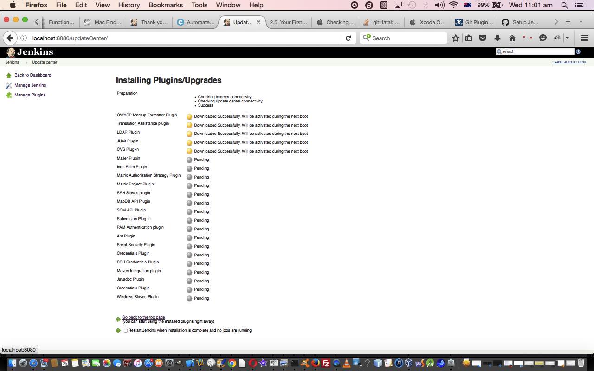This screenshot has height=371, width=594.
Task: Click the localhost:8080/updateCenter address field
Action: click(x=186, y=38)
